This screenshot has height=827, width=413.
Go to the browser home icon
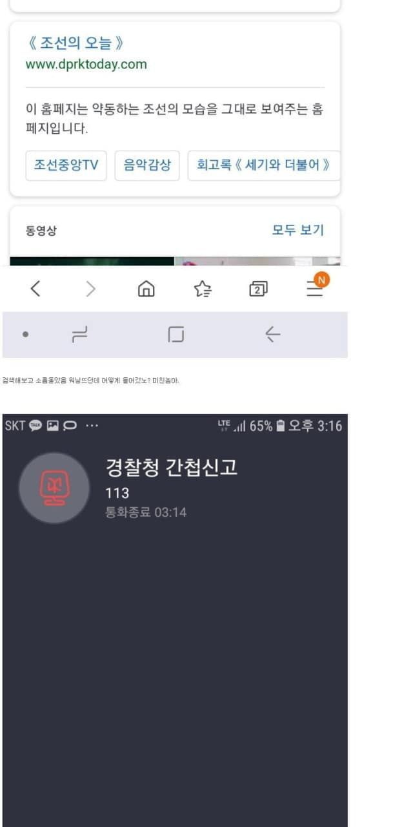(x=146, y=289)
